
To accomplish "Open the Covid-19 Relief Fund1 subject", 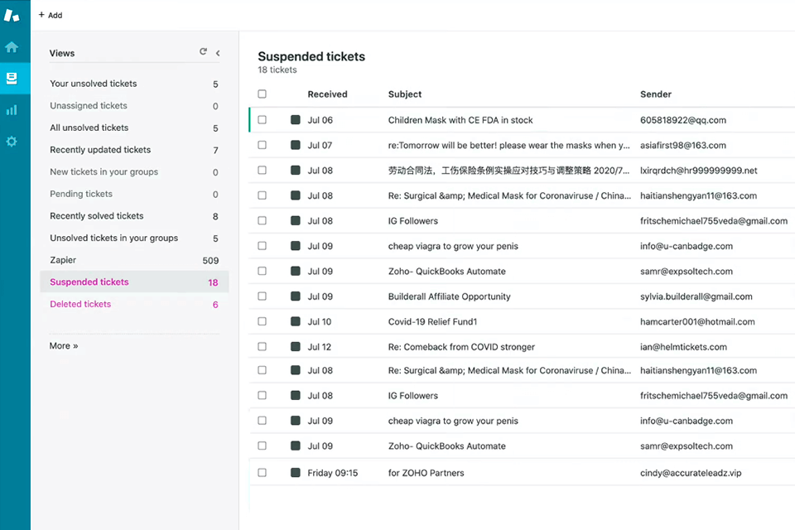I will [x=432, y=322].
